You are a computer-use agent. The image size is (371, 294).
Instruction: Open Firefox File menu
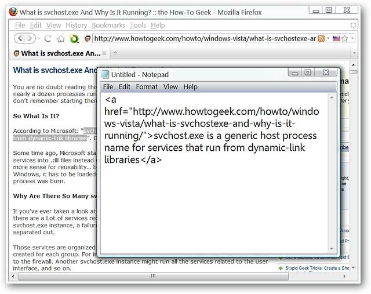[20, 25]
